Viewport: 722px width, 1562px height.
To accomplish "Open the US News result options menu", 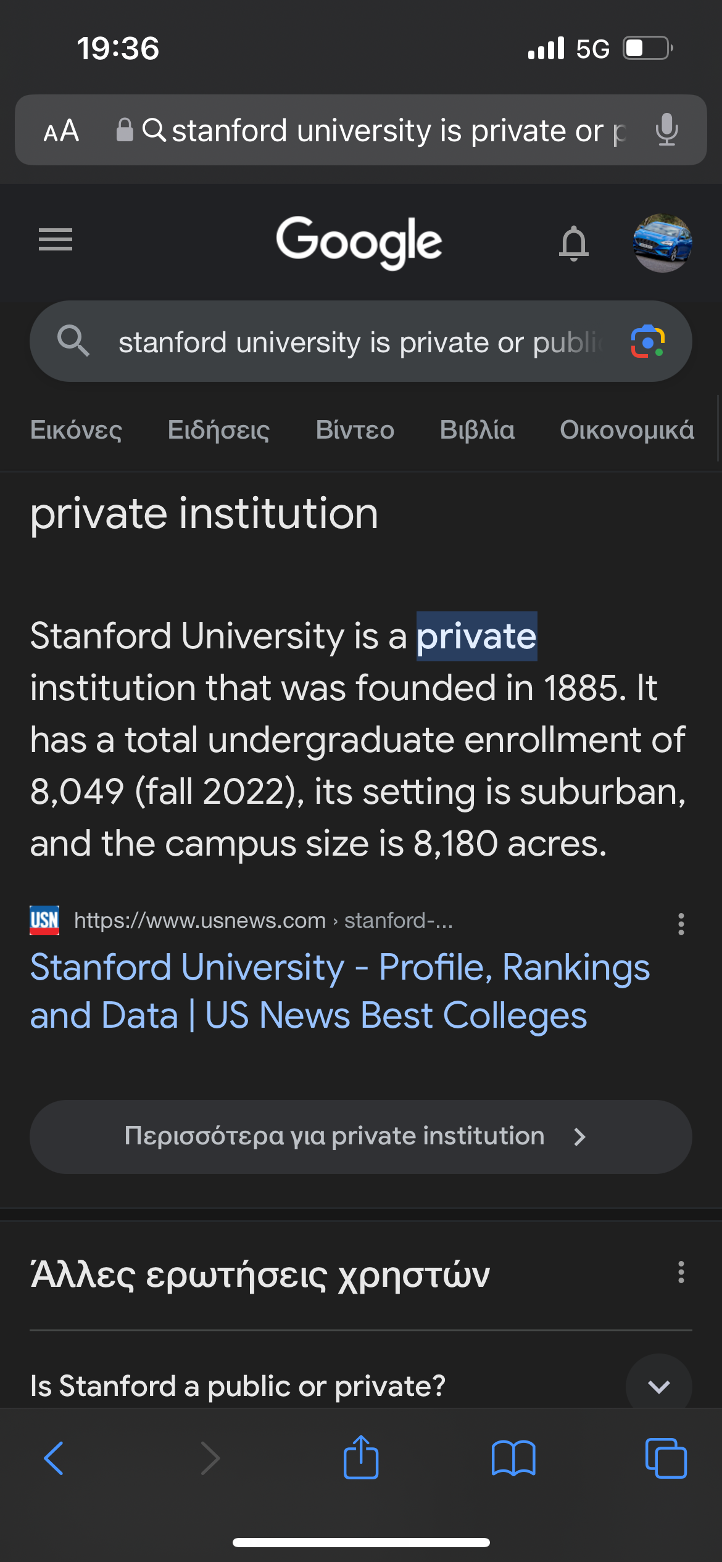I will [x=681, y=924].
